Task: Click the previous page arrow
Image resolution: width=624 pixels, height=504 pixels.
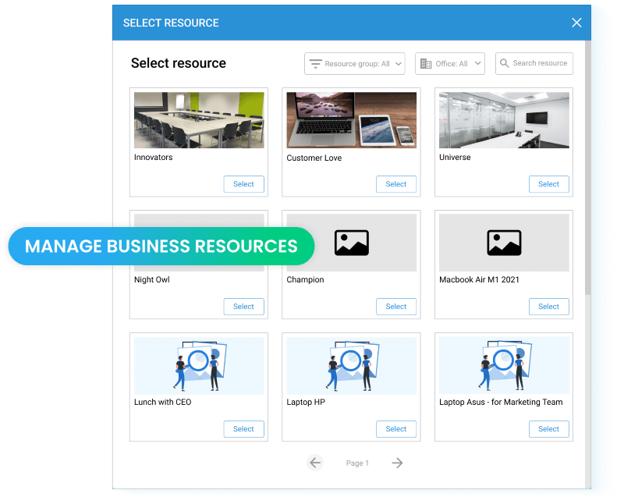Action: (315, 463)
